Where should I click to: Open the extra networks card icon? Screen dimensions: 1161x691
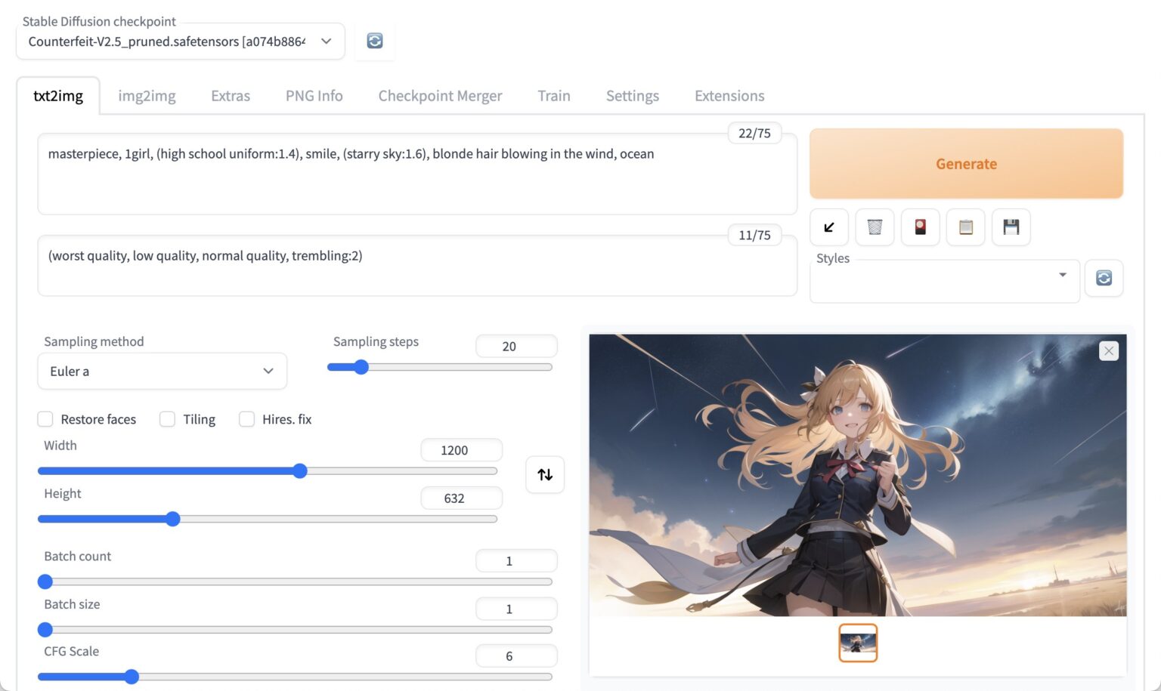(x=920, y=227)
